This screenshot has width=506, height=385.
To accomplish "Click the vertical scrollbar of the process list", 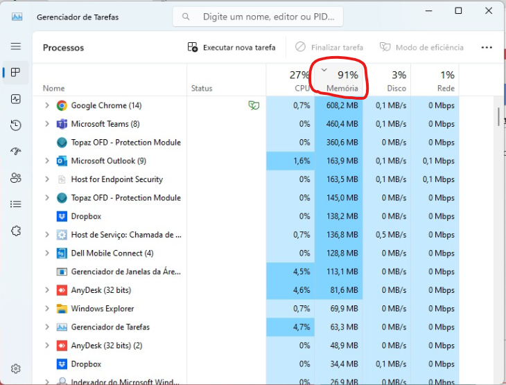I will (x=498, y=117).
